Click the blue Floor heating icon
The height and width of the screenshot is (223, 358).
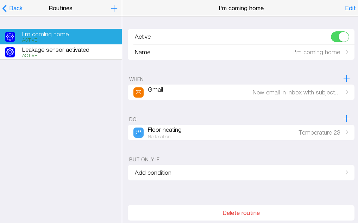click(138, 132)
